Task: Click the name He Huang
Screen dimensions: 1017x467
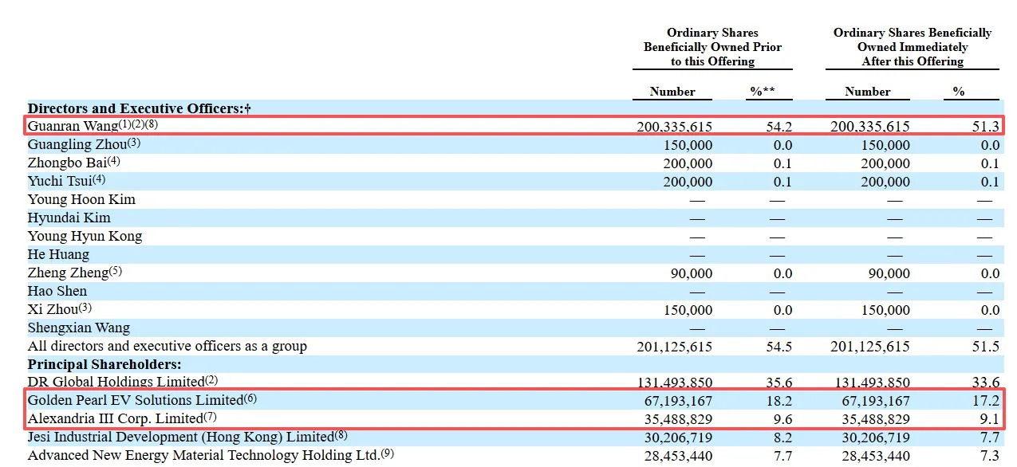Action: click(x=58, y=254)
